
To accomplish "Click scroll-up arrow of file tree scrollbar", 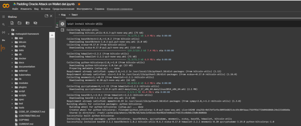I will tap(52, 35).
